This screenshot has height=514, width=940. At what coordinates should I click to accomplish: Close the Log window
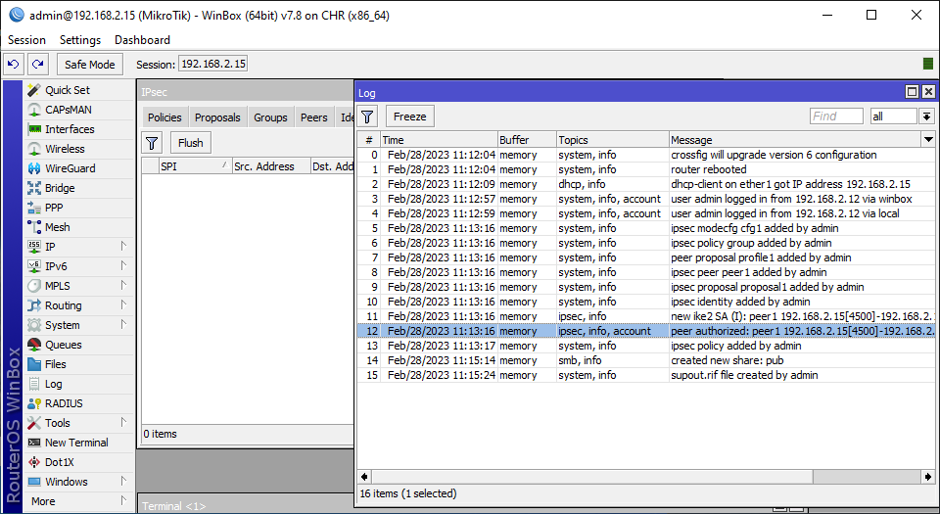point(928,92)
